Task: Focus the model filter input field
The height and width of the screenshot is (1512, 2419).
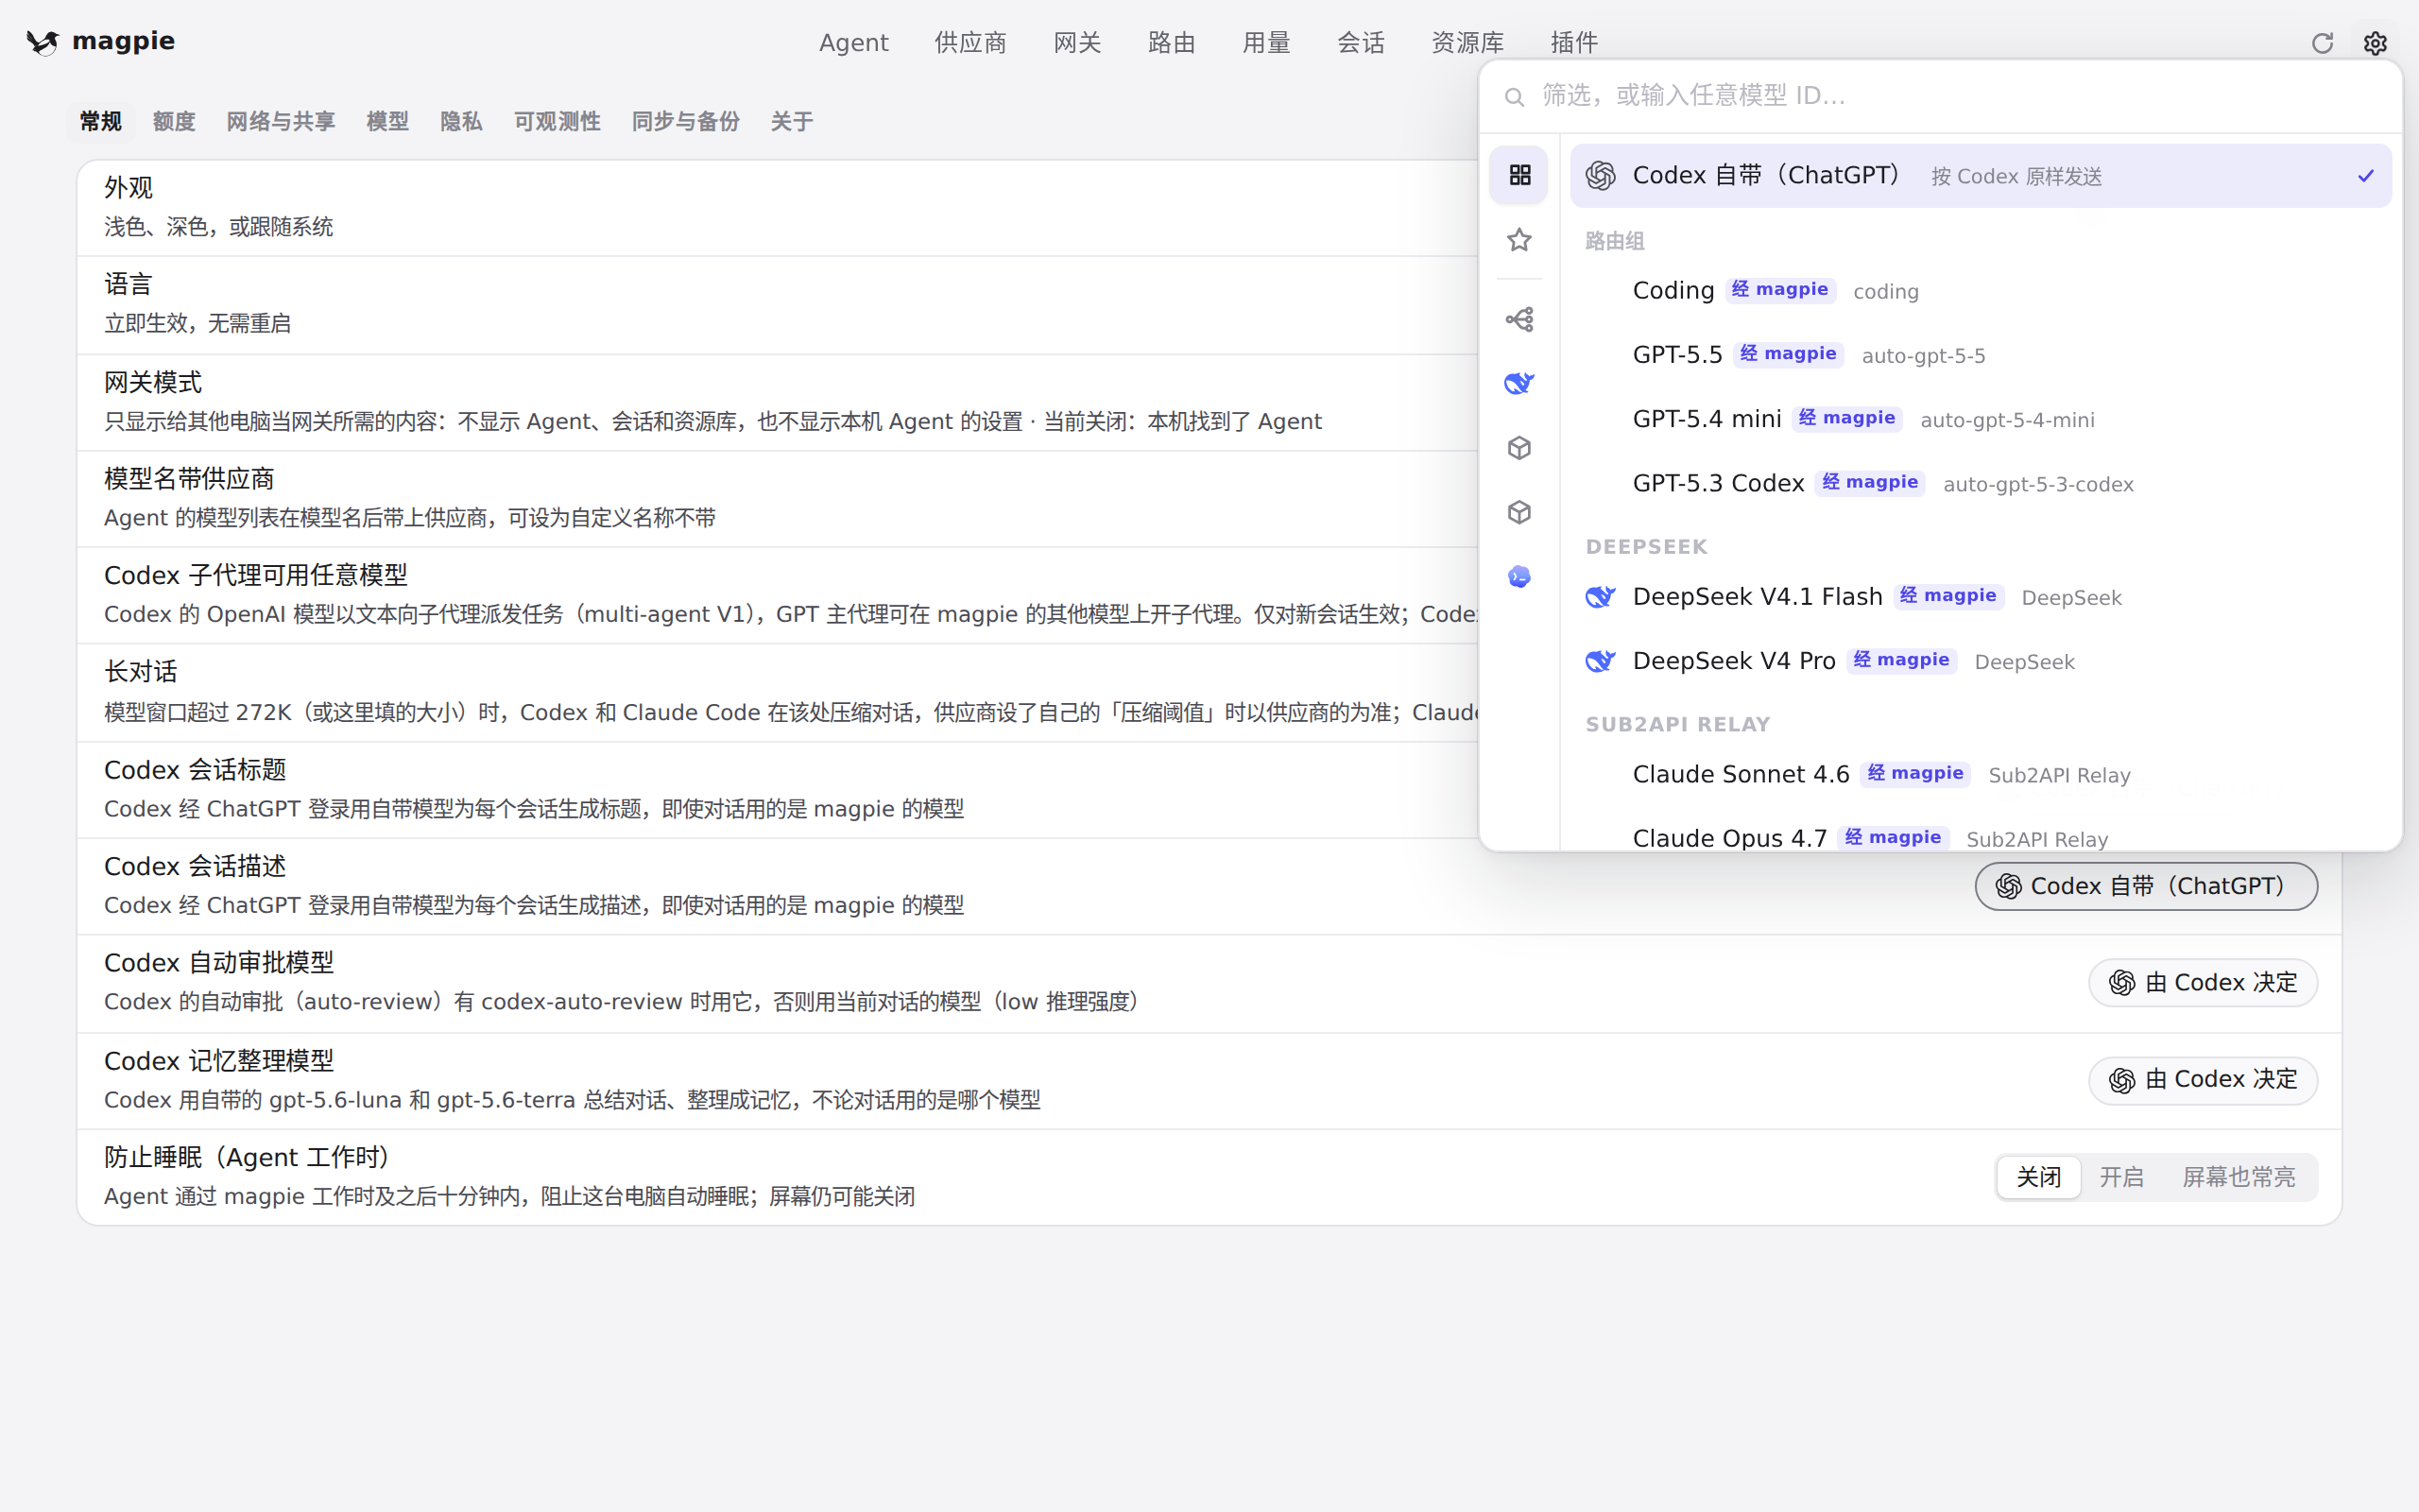Action: click(x=1940, y=96)
